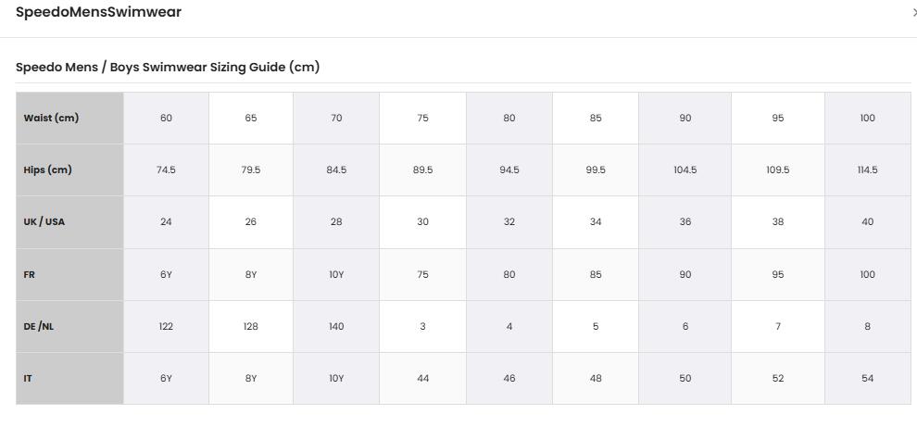
Task: Select the hips 79.5 cell
Action: (251, 170)
